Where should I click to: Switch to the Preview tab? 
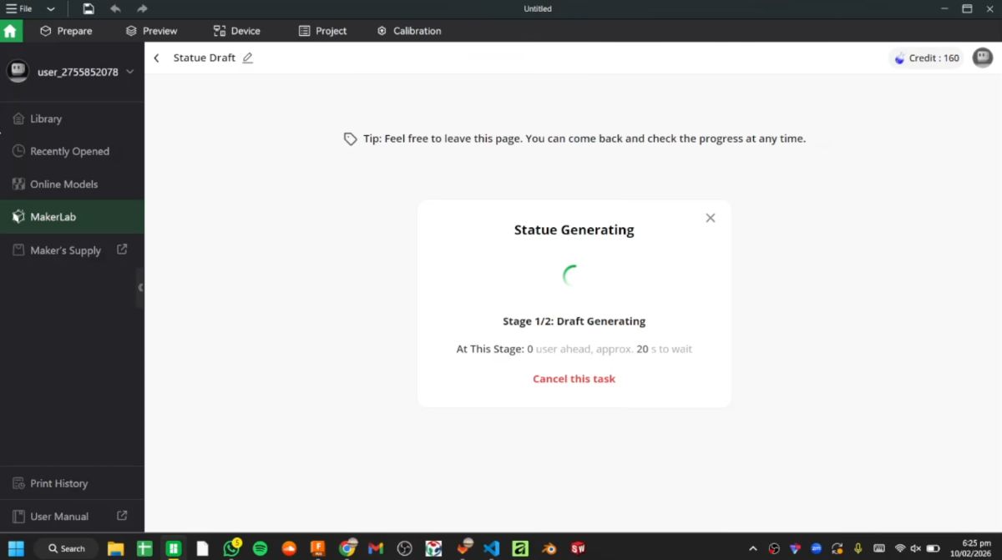[151, 31]
